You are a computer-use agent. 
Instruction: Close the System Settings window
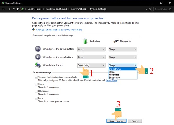pyautogui.click(x=170, y=3)
